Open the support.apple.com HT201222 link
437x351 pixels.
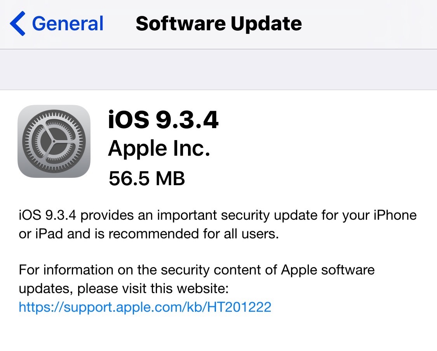click(x=145, y=307)
